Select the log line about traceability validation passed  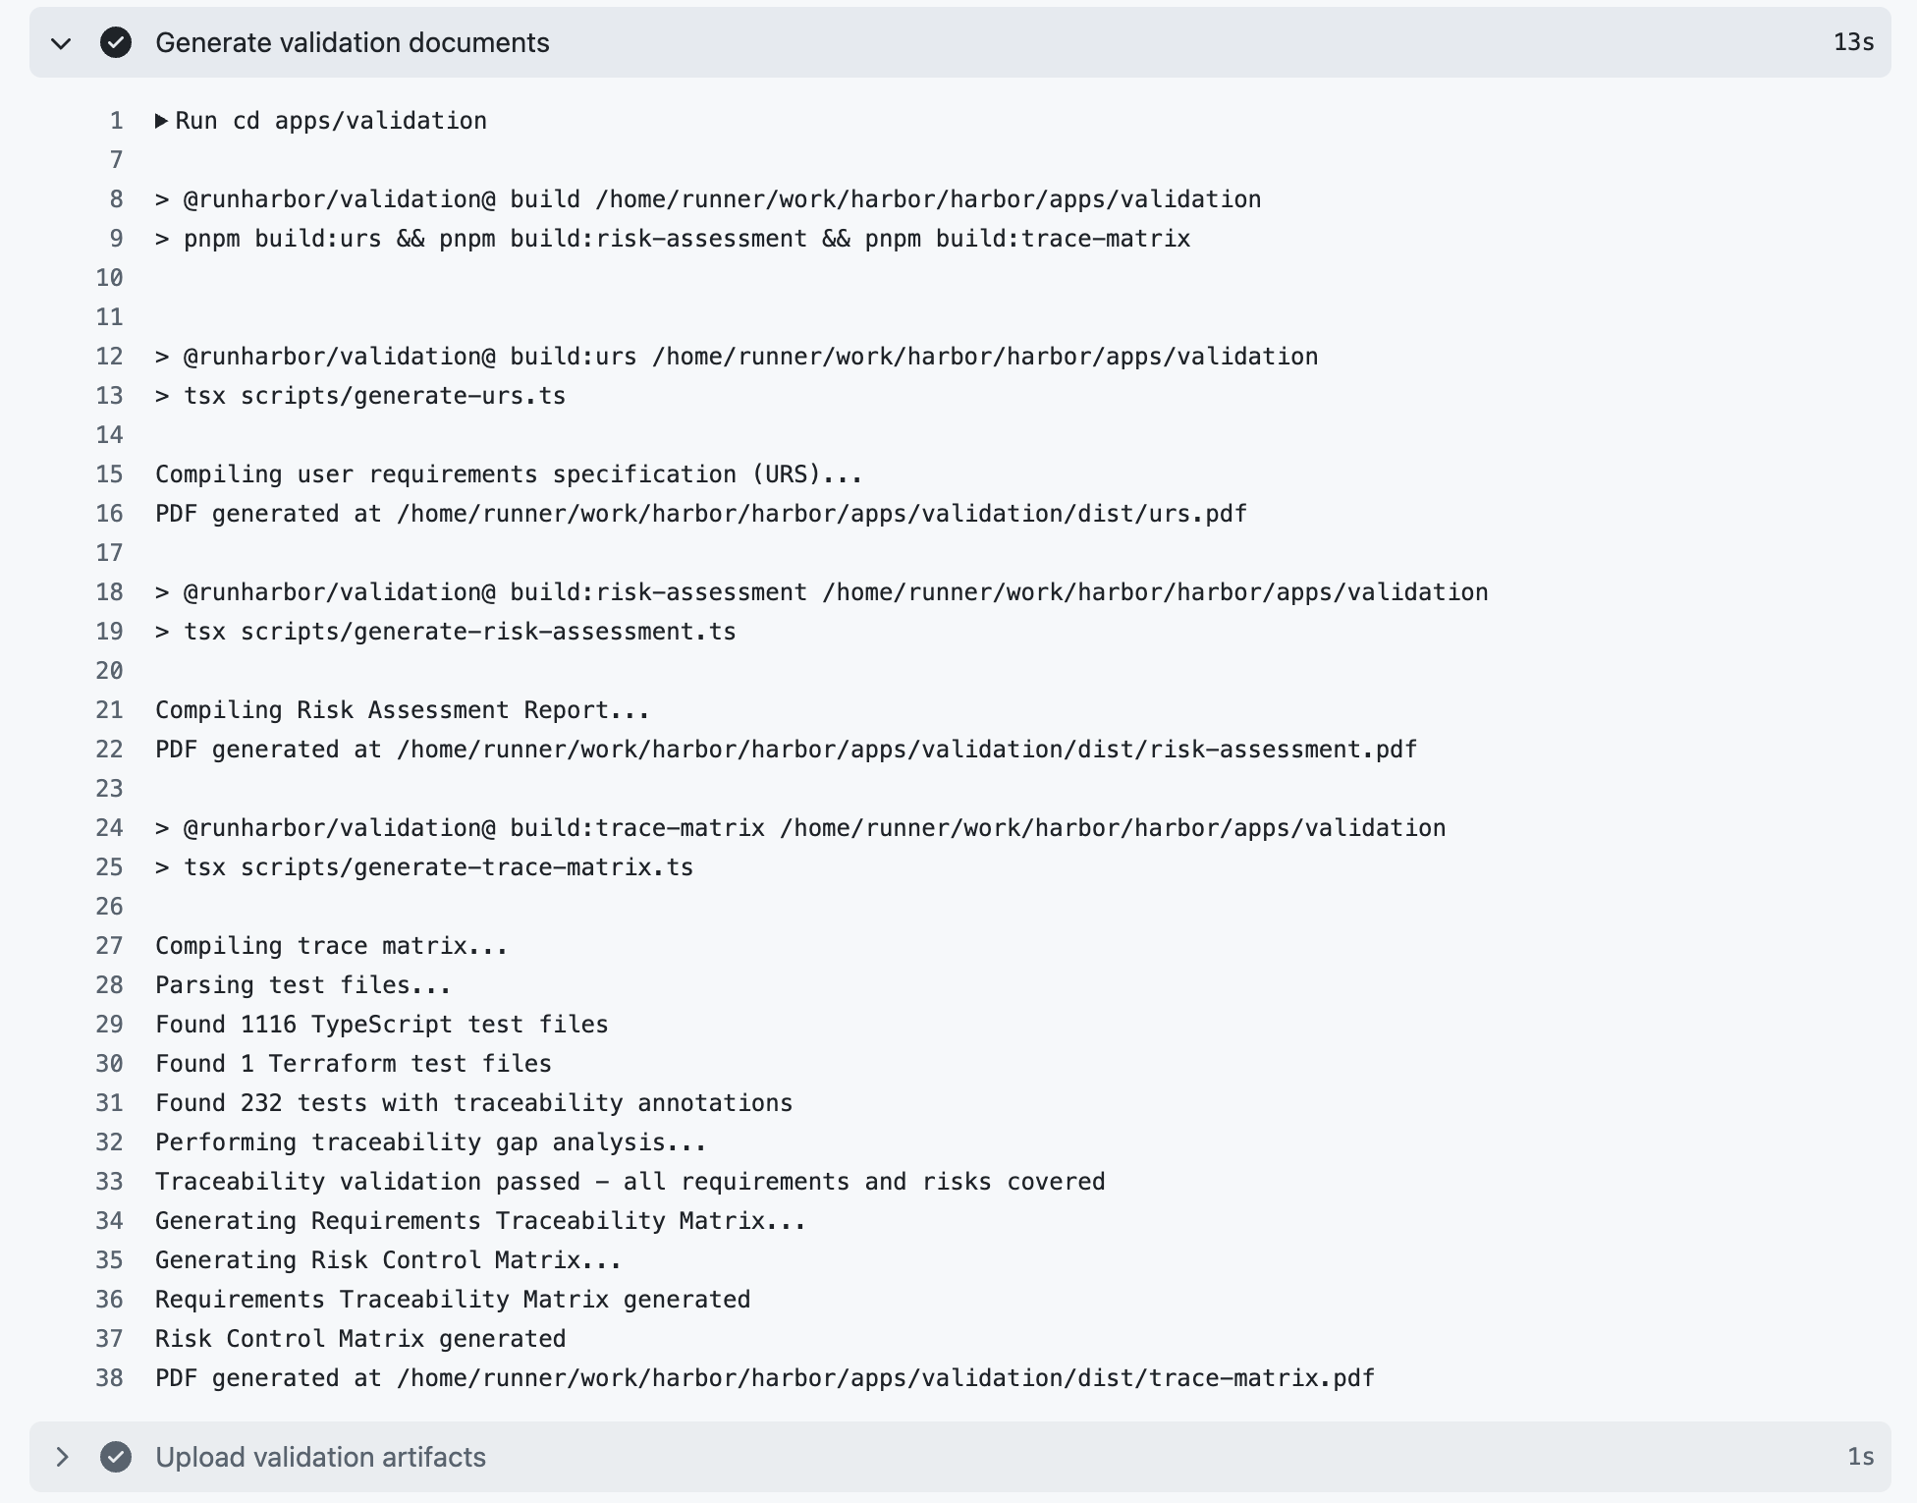[630, 1181]
